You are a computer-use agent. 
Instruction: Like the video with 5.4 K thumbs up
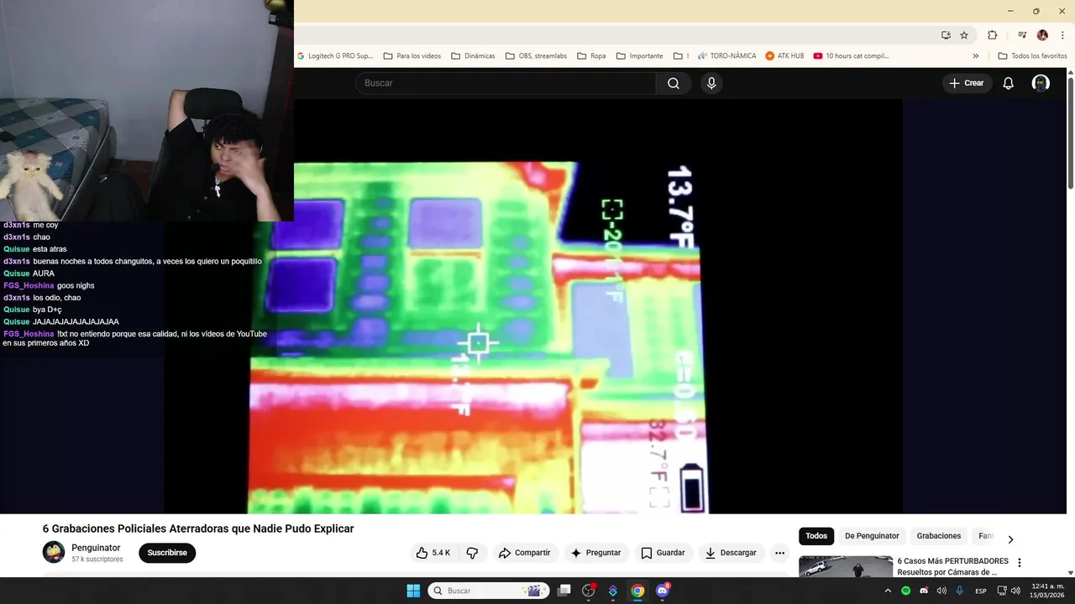tap(433, 553)
